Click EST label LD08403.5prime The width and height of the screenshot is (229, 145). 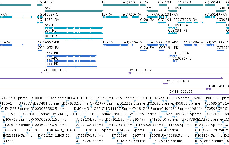[100, 130]
